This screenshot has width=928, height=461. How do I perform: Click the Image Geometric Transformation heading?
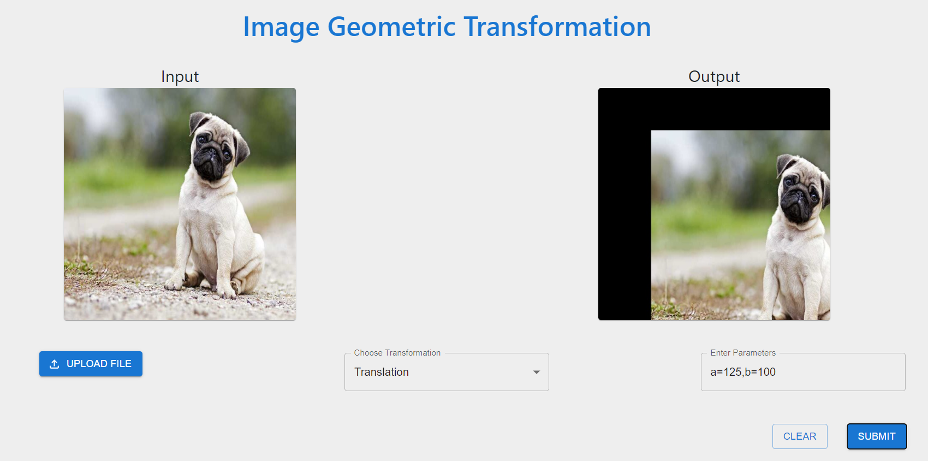point(447,27)
